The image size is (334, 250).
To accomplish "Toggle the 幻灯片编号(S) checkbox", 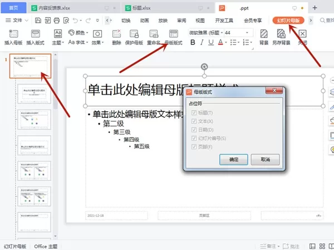I will 194,138.
